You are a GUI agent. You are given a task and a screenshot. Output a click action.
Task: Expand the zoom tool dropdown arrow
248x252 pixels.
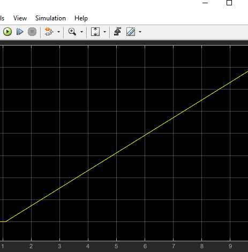coord(81,32)
